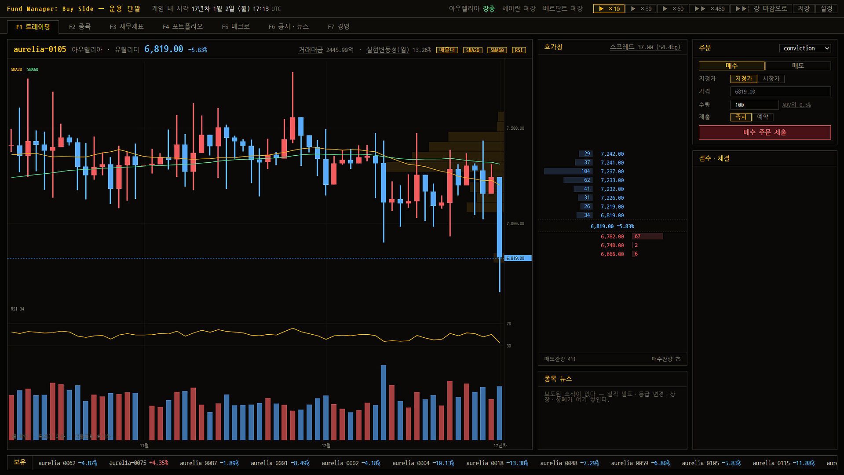Select the 매도 sell side
Image resolution: width=844 pixels, height=475 pixels.
[798, 66]
